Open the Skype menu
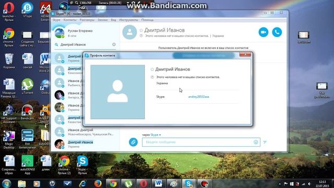 tap(56, 20)
